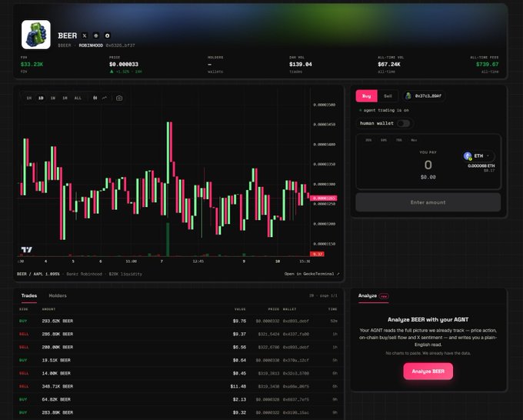Select the Buy tab
The height and width of the screenshot is (420, 523).
click(x=367, y=96)
